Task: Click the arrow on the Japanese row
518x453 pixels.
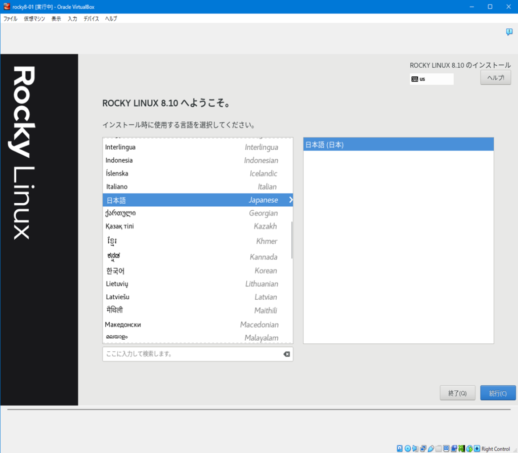Action: 291,200
